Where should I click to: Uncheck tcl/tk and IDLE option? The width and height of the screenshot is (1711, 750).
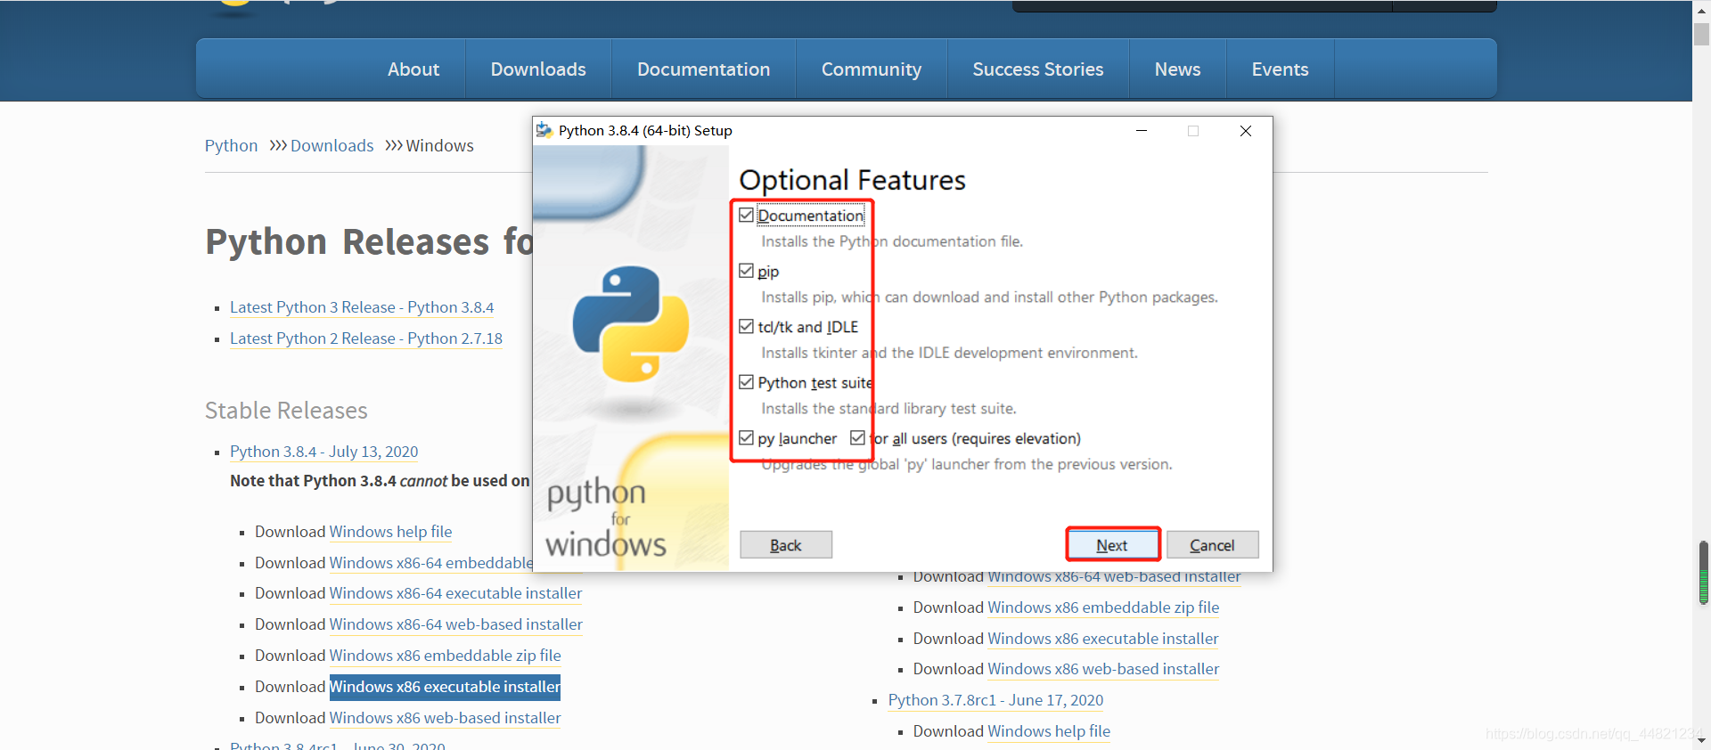pyautogui.click(x=746, y=327)
